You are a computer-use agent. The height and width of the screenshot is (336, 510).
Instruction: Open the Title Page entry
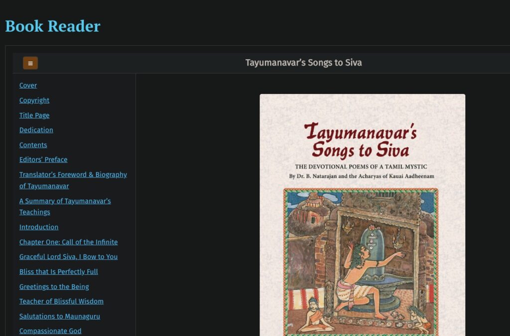(34, 115)
